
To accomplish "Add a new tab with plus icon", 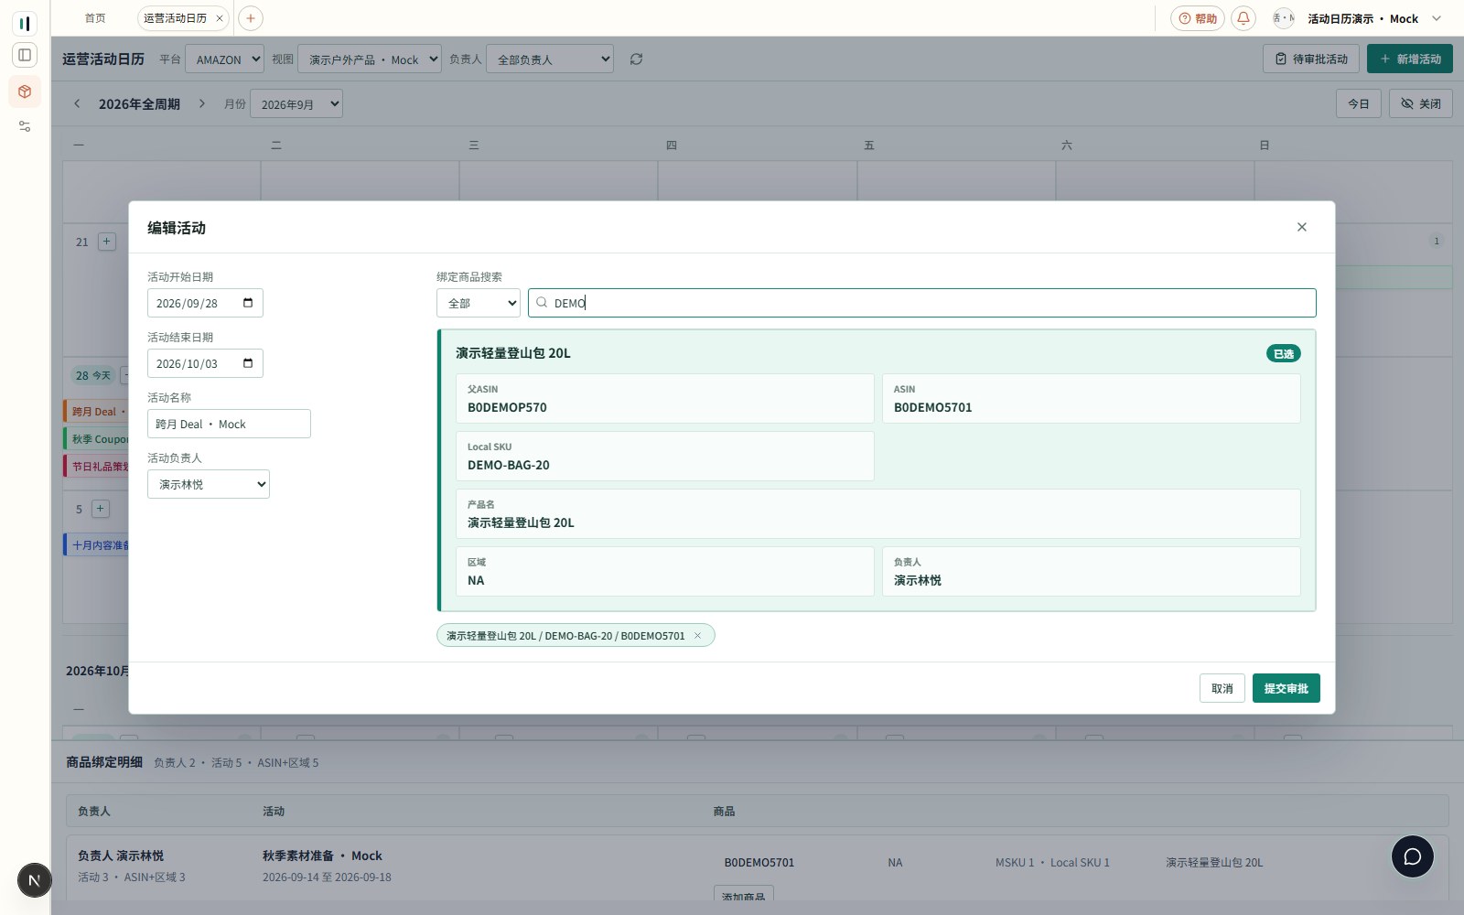I will click(x=250, y=18).
